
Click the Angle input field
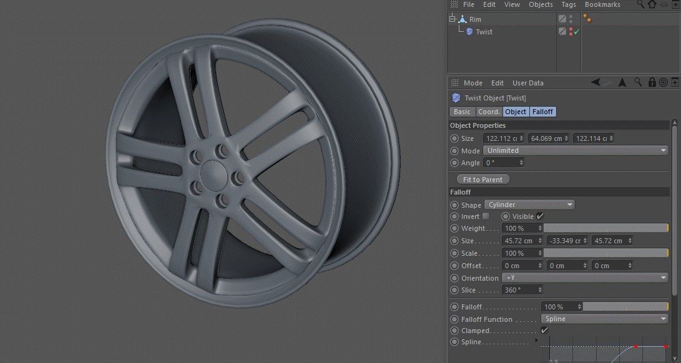(501, 163)
